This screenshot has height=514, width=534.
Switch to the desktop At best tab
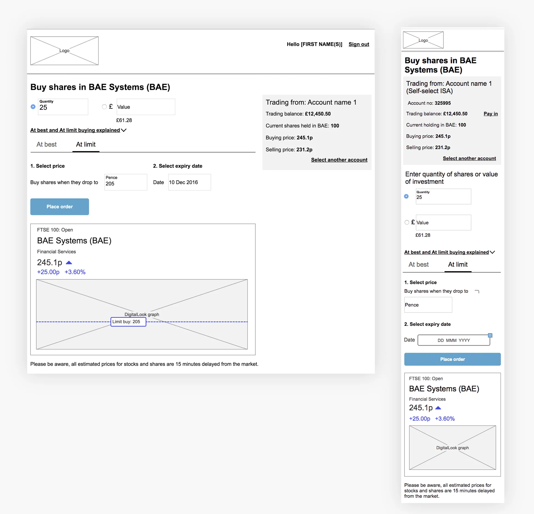[x=46, y=144]
